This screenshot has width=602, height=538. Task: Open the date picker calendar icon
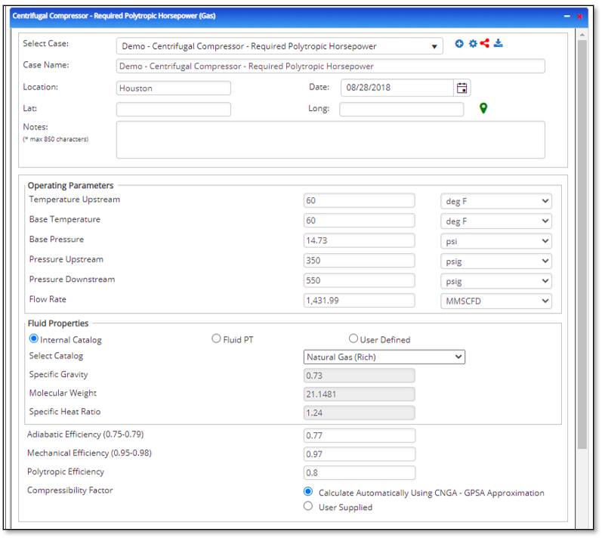[462, 88]
